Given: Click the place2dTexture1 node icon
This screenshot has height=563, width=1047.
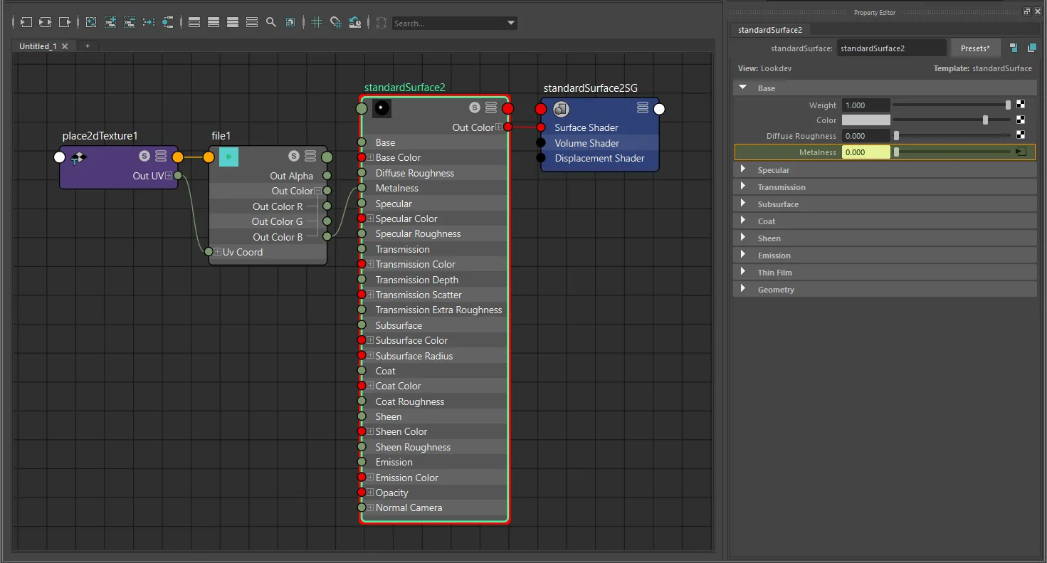Looking at the screenshot, I should [78, 158].
